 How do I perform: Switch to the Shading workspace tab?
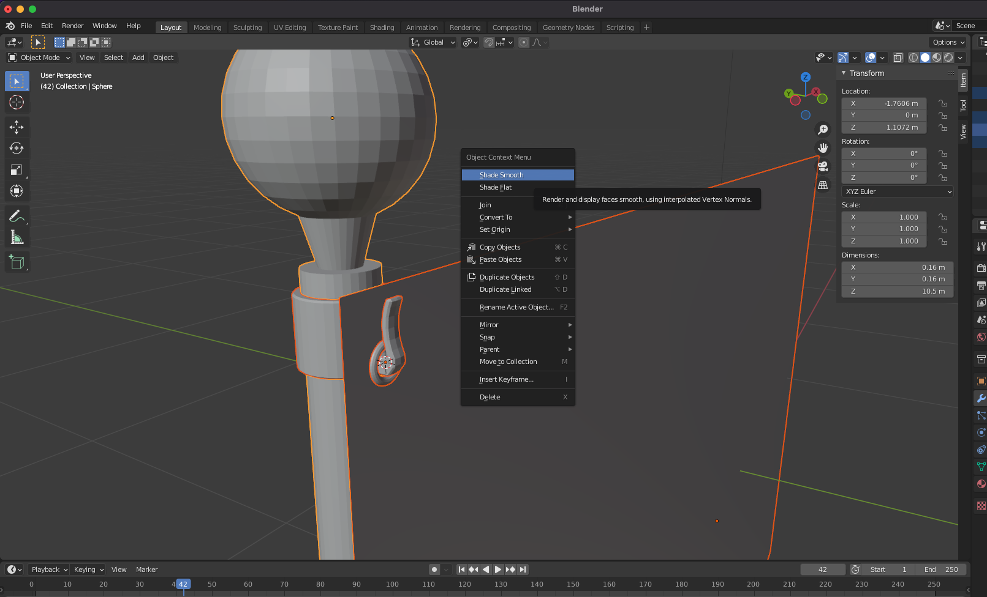(x=382, y=28)
